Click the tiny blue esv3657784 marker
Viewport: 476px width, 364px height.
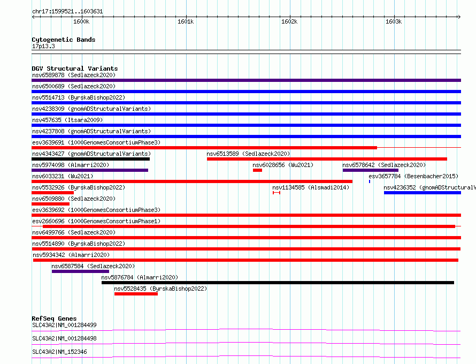[370, 181]
